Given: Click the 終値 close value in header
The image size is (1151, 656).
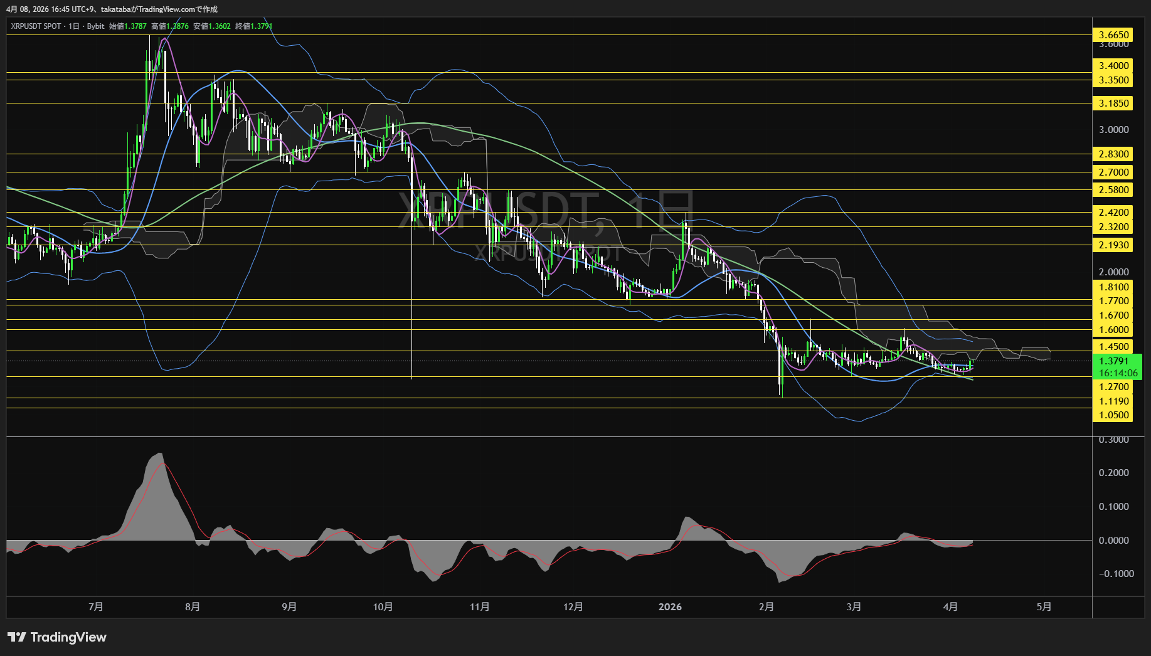Looking at the screenshot, I should 261,26.
